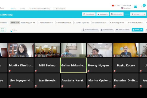Click muted mic icon on Oleg Podomatko video
147x98 pixels.
point(115,56)
